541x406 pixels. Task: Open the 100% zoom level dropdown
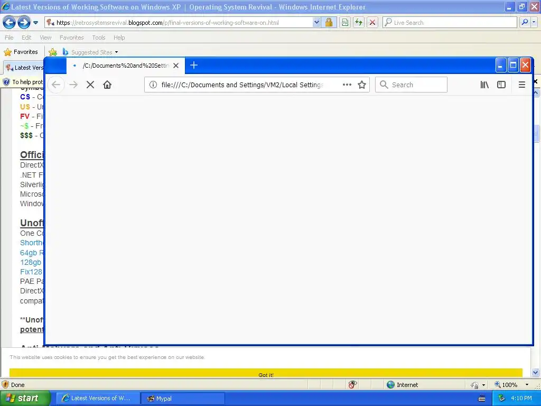527,385
